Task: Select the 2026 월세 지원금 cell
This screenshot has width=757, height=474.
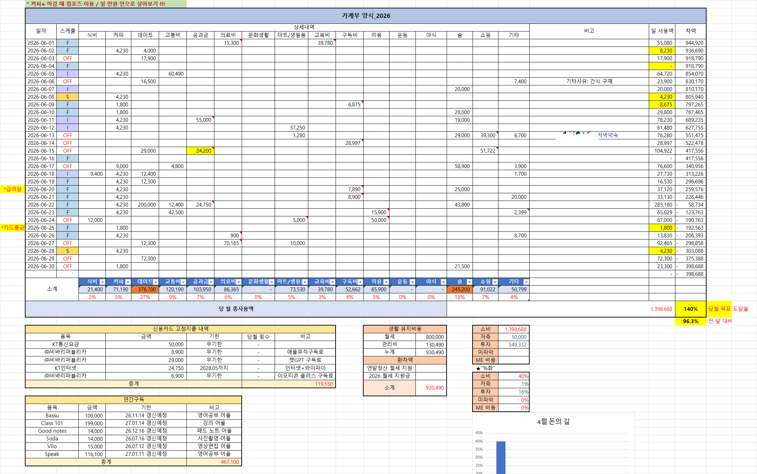Action: (x=390, y=376)
